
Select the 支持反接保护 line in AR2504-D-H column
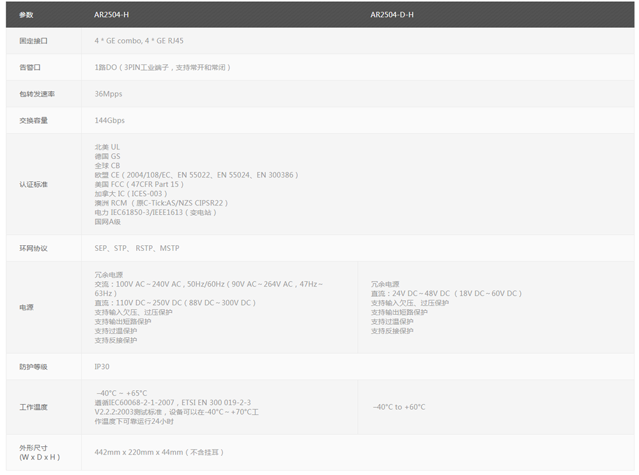(390, 331)
